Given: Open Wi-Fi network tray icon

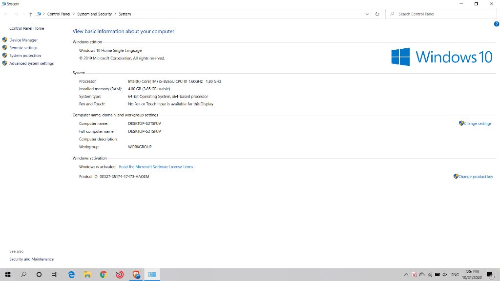Looking at the screenshot, I should click(x=430, y=275).
